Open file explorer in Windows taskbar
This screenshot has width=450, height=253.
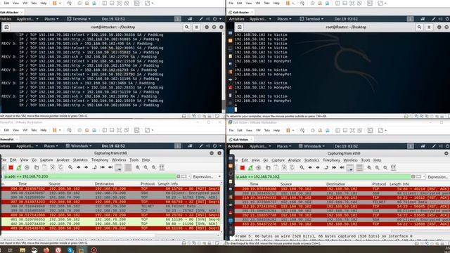[x=22, y=250]
